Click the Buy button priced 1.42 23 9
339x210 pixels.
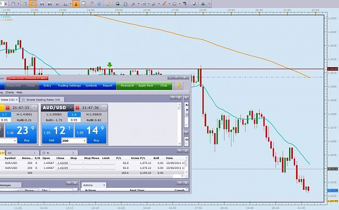tap(21, 133)
